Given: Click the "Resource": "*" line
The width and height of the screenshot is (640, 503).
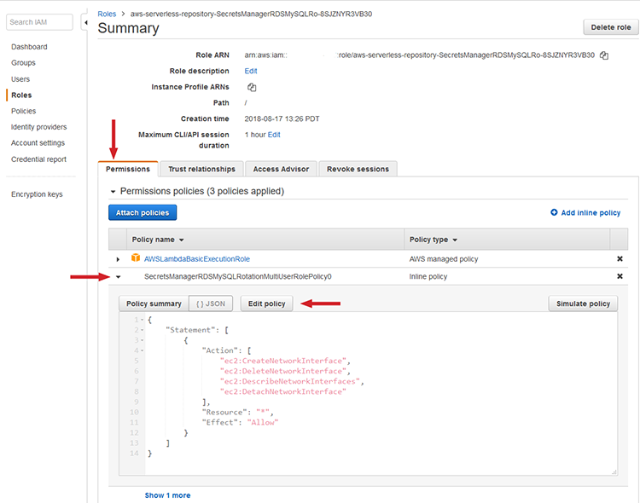Looking at the screenshot, I should pyautogui.click(x=237, y=412).
